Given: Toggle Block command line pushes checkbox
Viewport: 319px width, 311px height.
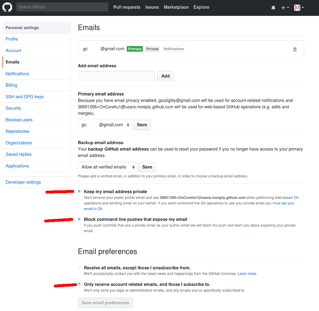Looking at the screenshot, I should pos(79,219).
